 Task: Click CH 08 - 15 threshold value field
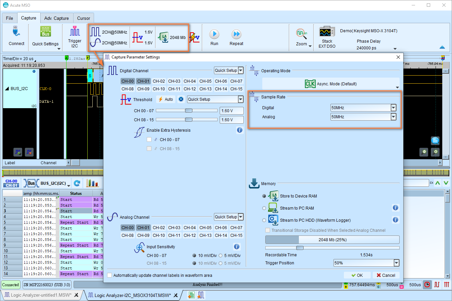point(231,120)
